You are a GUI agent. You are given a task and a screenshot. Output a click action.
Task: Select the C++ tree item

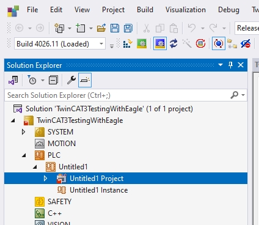pyautogui.click(x=48, y=213)
